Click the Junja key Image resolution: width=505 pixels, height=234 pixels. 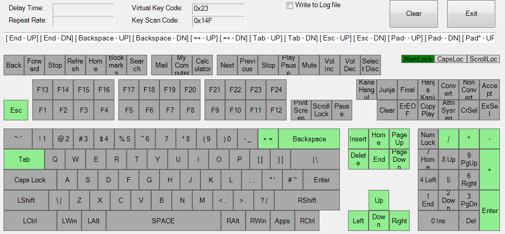pos(387,90)
